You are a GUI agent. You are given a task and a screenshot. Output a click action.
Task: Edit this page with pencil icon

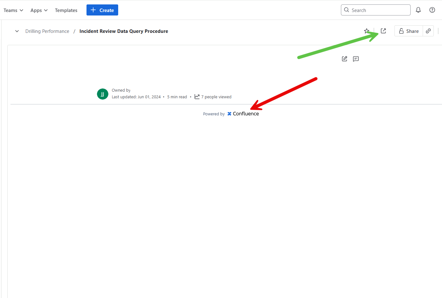(x=344, y=59)
